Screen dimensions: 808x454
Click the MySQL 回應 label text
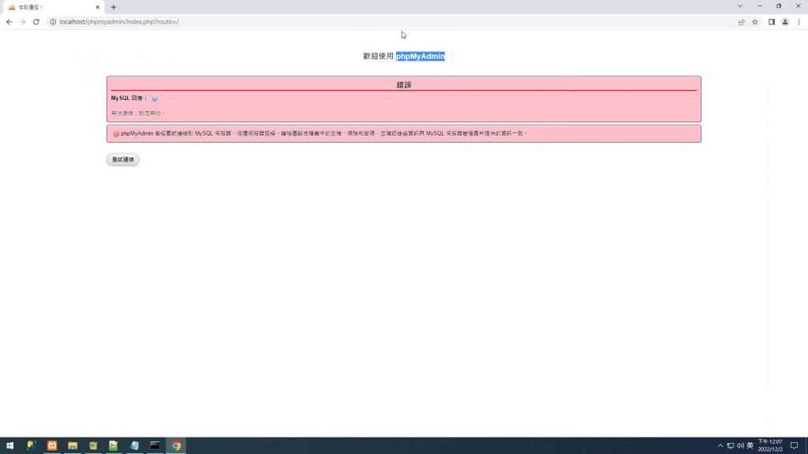(x=129, y=98)
